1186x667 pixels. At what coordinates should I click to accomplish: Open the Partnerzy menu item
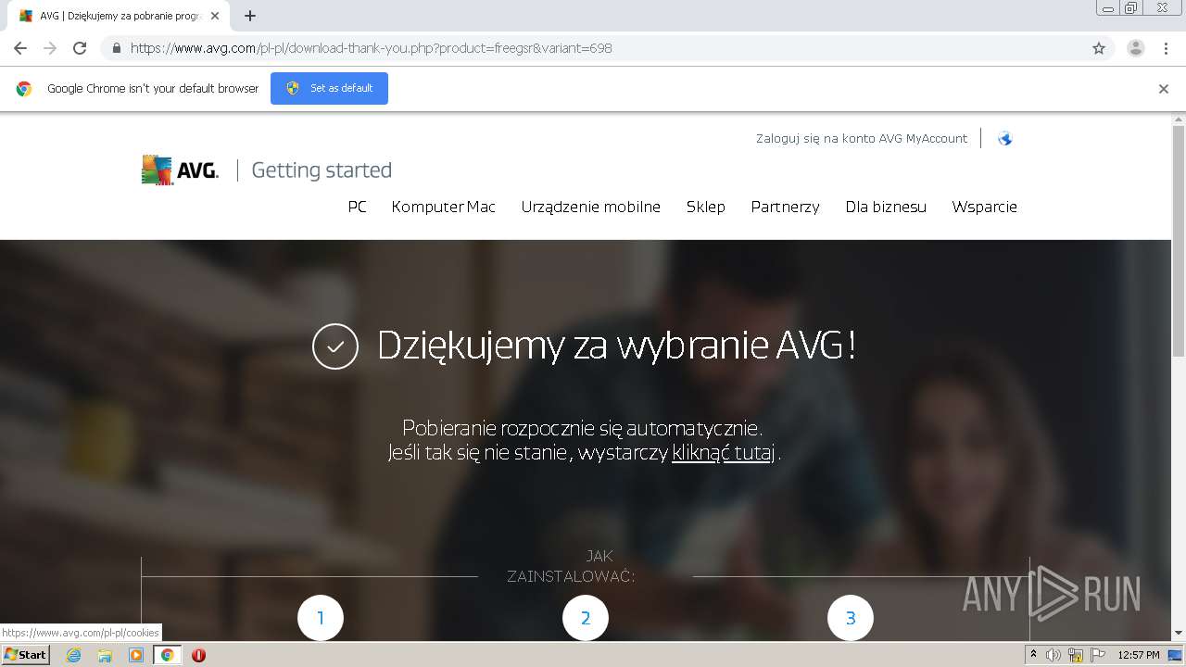(x=786, y=207)
